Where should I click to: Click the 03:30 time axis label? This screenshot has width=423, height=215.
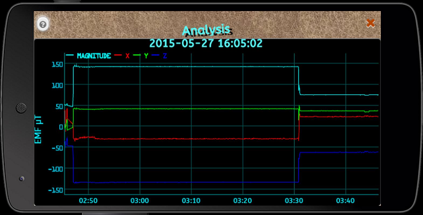294,200
